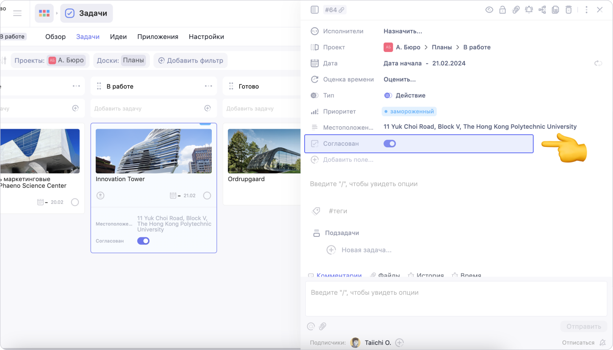Open the Phaeno Science Center card image
Image resolution: width=613 pixels, height=350 pixels.
[x=40, y=151]
